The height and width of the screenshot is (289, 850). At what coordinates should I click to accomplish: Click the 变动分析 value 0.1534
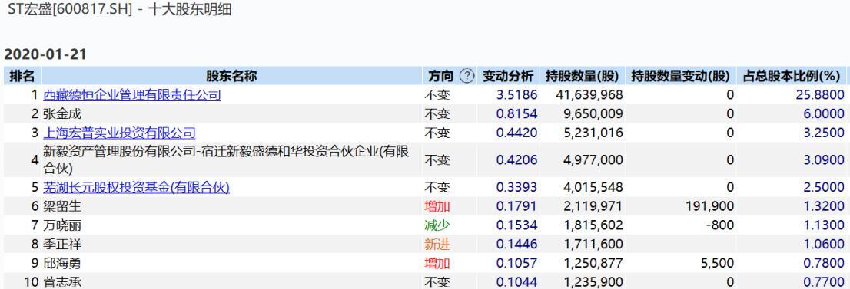pos(516,225)
